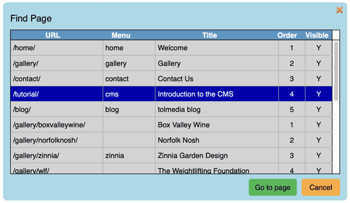
Task: Pick the tolmedia blog row
Action: click(x=179, y=109)
